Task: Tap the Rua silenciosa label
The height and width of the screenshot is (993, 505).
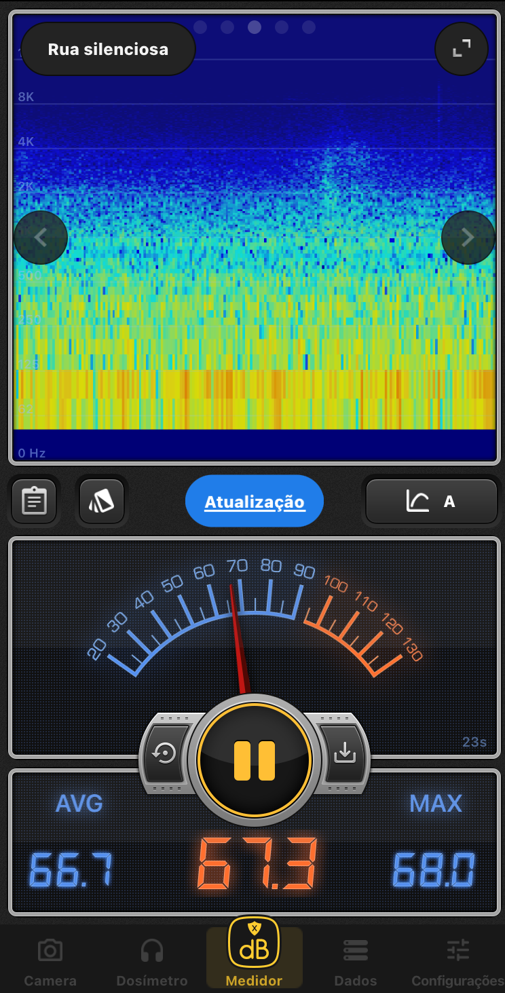Action: click(x=109, y=49)
